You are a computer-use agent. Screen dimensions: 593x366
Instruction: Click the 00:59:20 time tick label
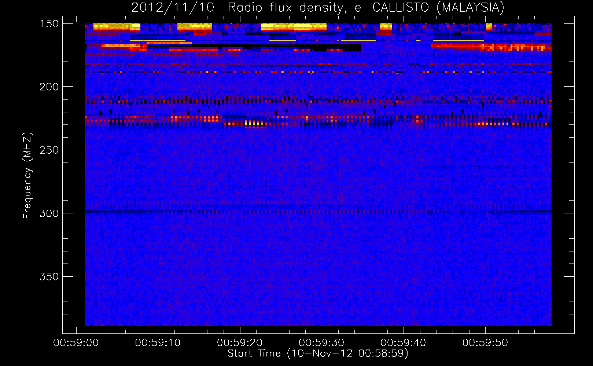point(240,343)
